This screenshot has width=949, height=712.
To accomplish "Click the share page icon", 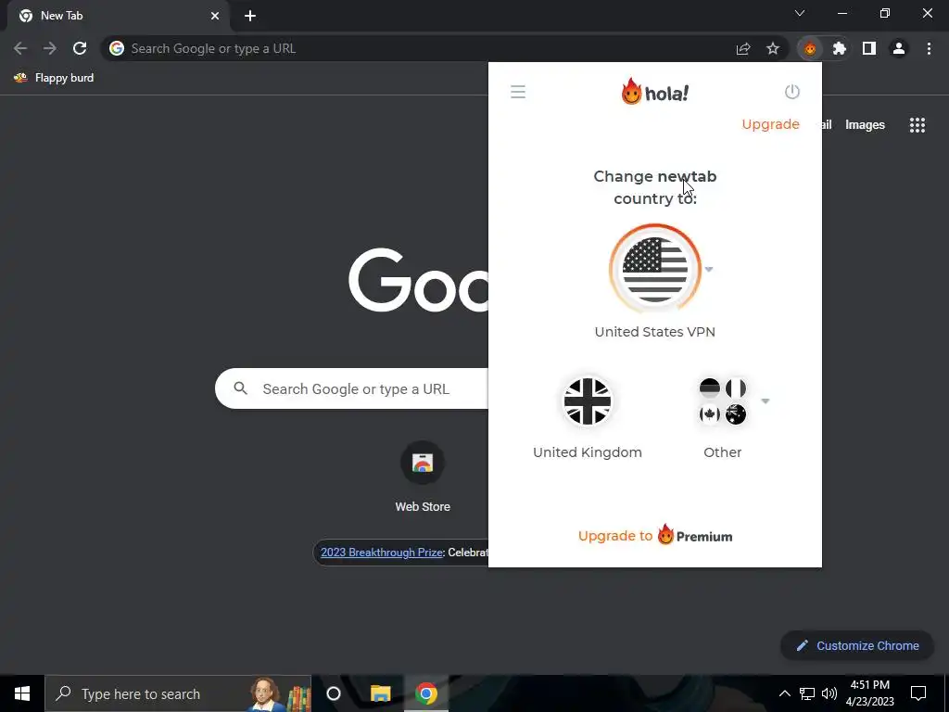I will pyautogui.click(x=743, y=48).
